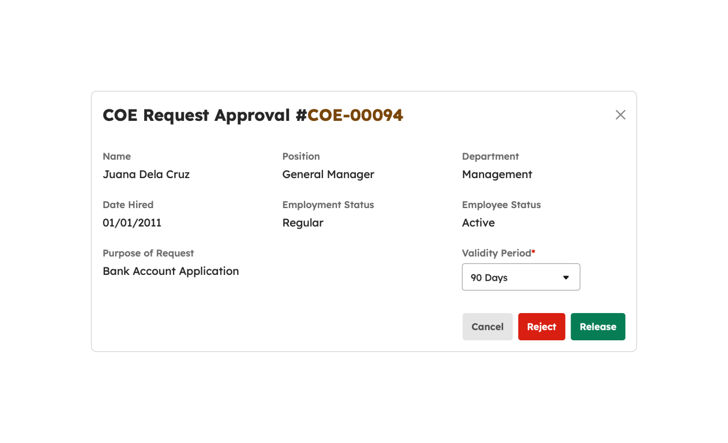Click the Bank Account Application purpose
This screenshot has height=443, width=728.
pos(171,271)
